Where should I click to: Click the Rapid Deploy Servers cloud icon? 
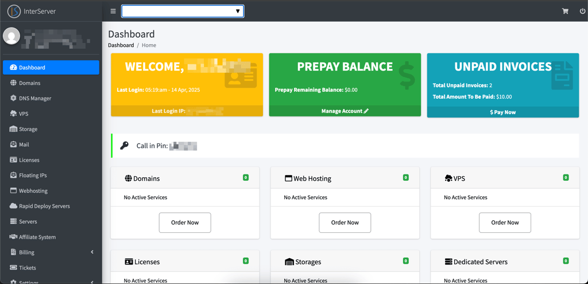(x=13, y=206)
